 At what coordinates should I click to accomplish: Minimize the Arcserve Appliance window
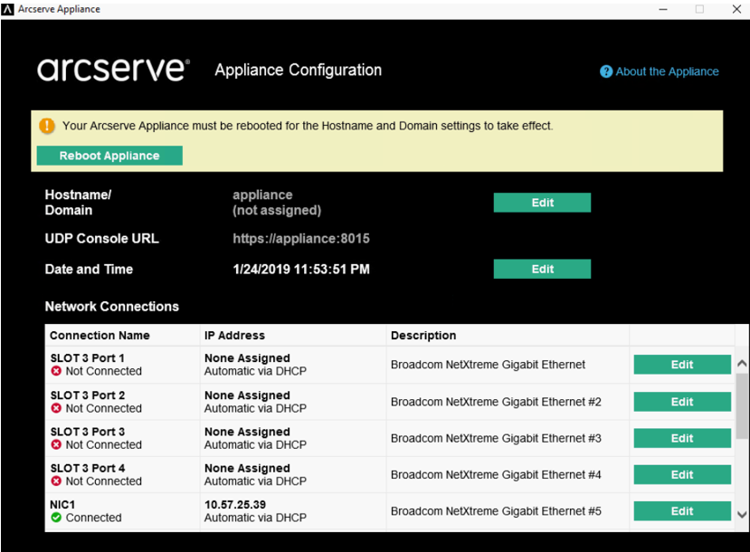click(x=662, y=9)
